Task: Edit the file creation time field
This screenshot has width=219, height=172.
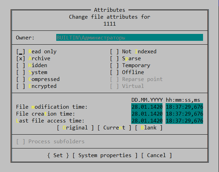Action: pos(184,114)
